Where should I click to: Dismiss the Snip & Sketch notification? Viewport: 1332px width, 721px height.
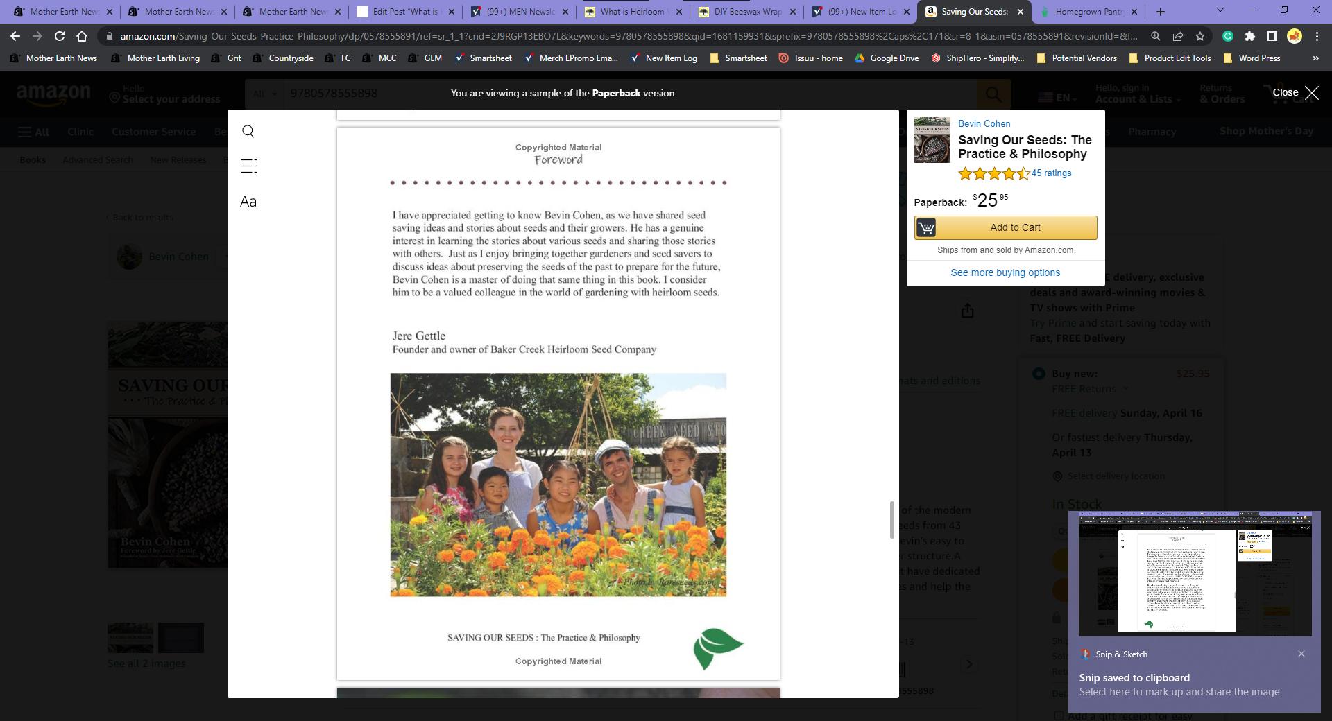tap(1301, 654)
